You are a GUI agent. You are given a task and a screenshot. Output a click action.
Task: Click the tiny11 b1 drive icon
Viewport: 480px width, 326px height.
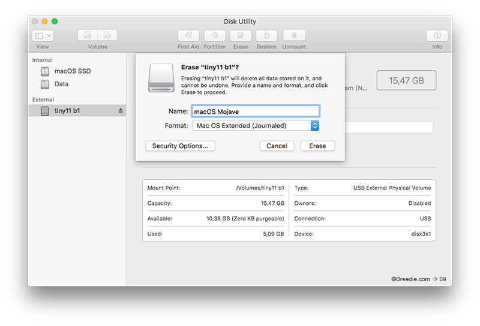45,111
